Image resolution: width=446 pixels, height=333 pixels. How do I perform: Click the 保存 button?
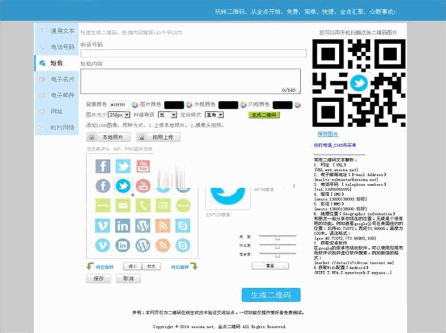(x=99, y=279)
